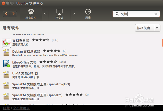Select the spacefm-gtk3 package icon
Viewport: 163px width, 111px height.
point(6,85)
